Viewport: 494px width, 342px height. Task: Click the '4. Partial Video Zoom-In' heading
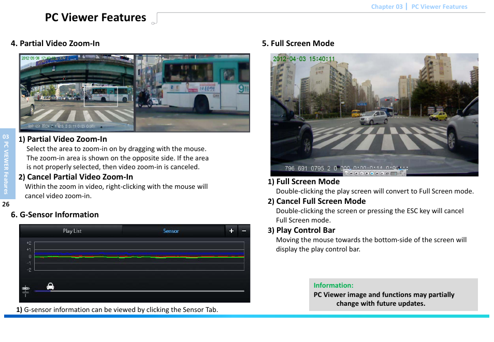(55, 43)
